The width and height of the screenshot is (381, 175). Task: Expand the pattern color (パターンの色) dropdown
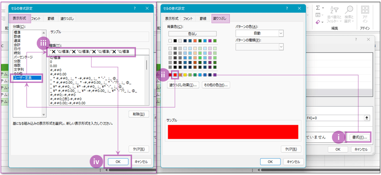pos(281,33)
